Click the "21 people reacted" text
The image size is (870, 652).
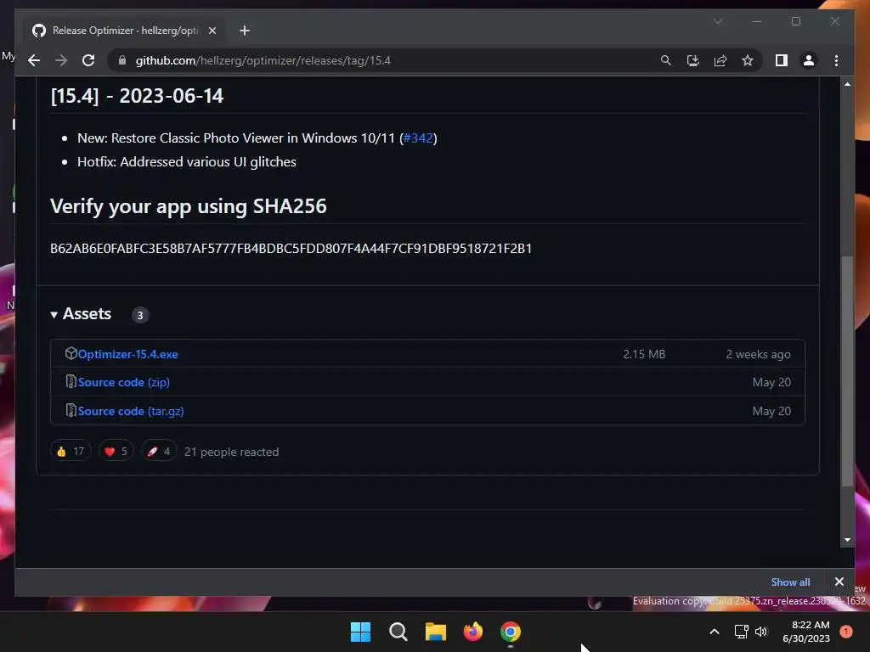coord(231,452)
